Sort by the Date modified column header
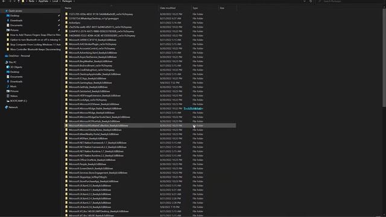The height and width of the screenshot is (217, 386). coord(168,8)
